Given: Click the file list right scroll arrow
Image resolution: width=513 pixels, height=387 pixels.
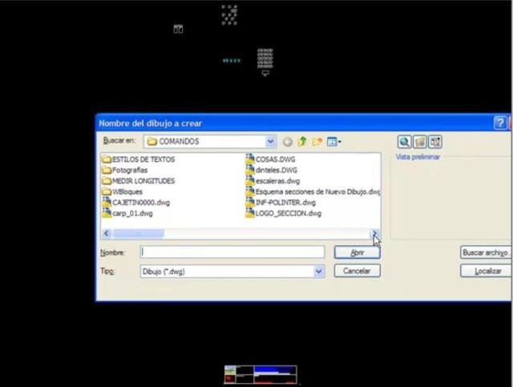Looking at the screenshot, I should point(374,233).
